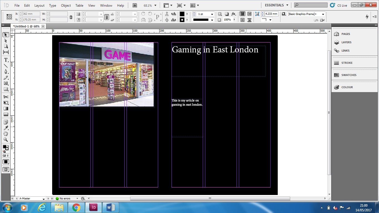379x213 pixels.
Task: Apply drop shadow from control panel
Action: (227, 14)
